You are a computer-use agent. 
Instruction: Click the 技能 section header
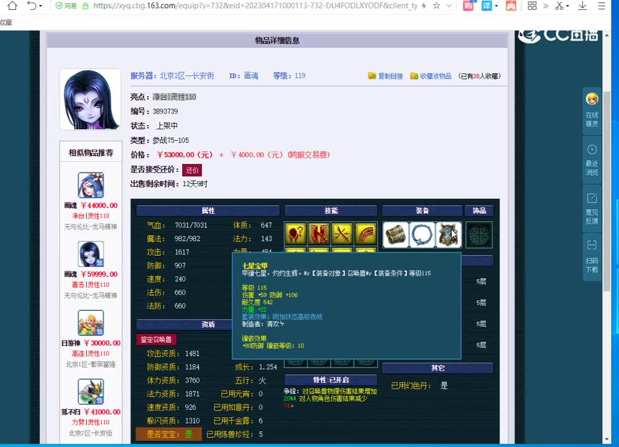pyautogui.click(x=331, y=210)
